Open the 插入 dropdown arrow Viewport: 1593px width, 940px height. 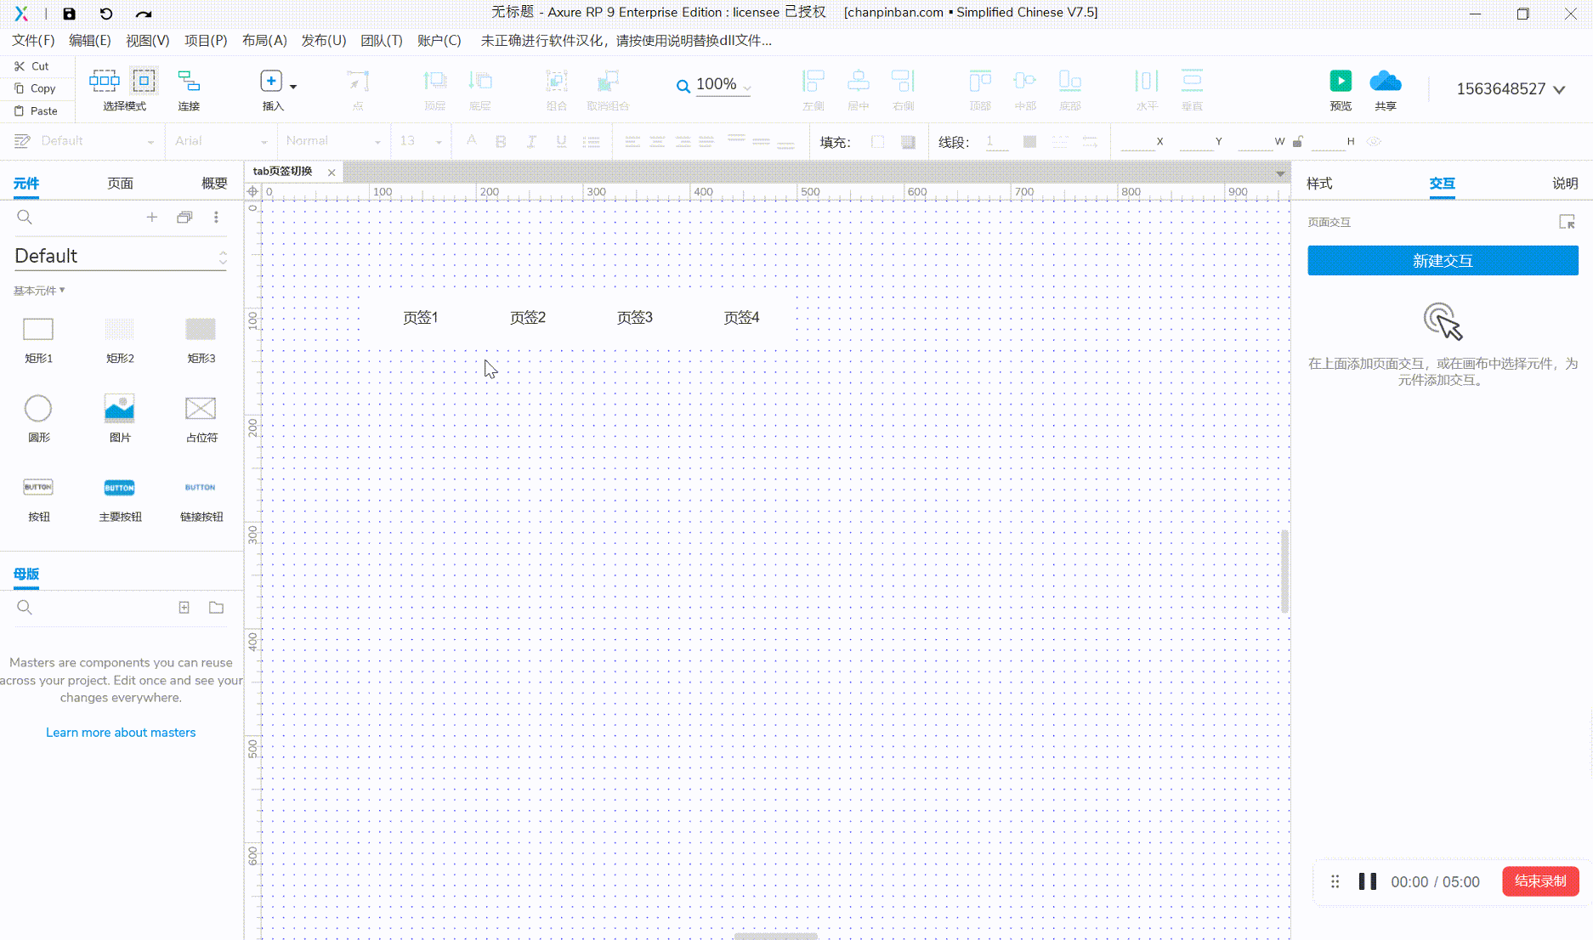click(293, 87)
